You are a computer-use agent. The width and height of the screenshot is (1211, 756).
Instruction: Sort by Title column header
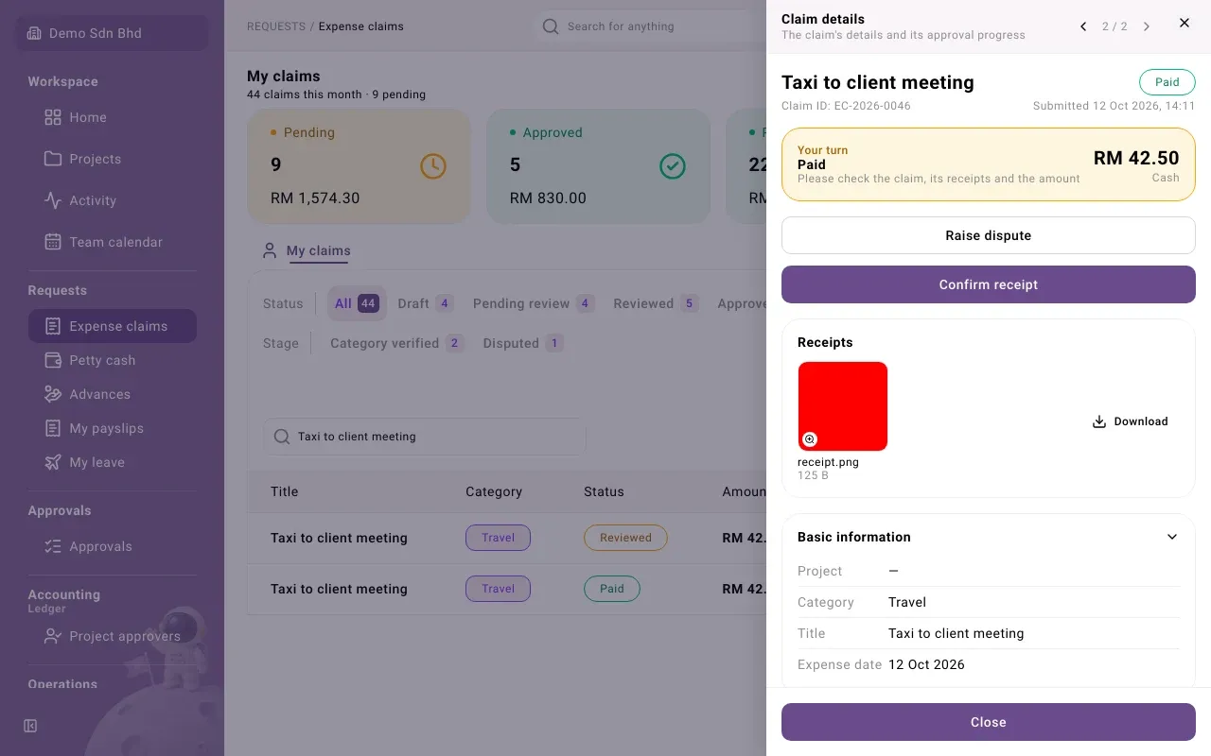[284, 491]
